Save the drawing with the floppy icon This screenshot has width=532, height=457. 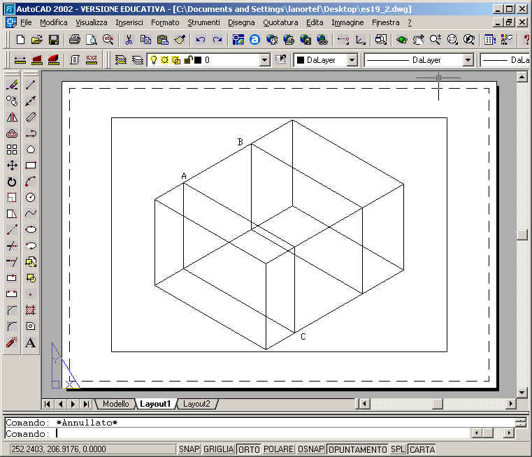[x=54, y=40]
